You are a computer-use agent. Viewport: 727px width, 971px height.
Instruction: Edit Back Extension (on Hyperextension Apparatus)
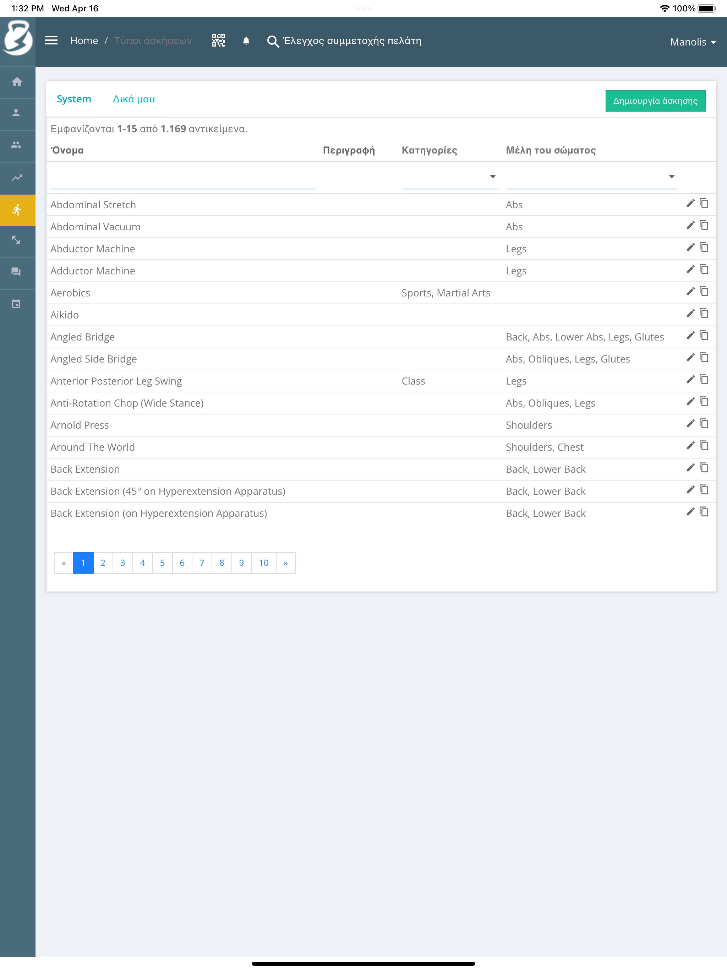click(690, 512)
